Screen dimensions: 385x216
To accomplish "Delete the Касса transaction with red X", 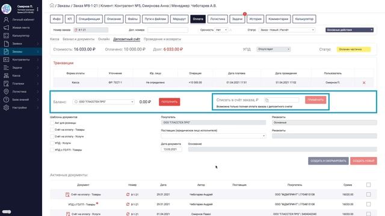I will 364,83.
